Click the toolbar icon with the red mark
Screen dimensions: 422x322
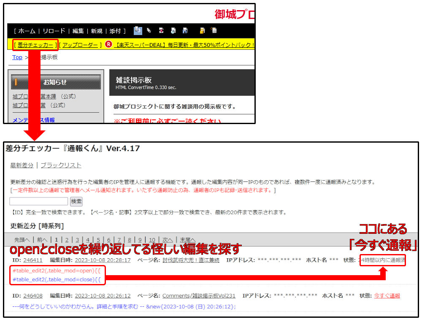point(161,30)
